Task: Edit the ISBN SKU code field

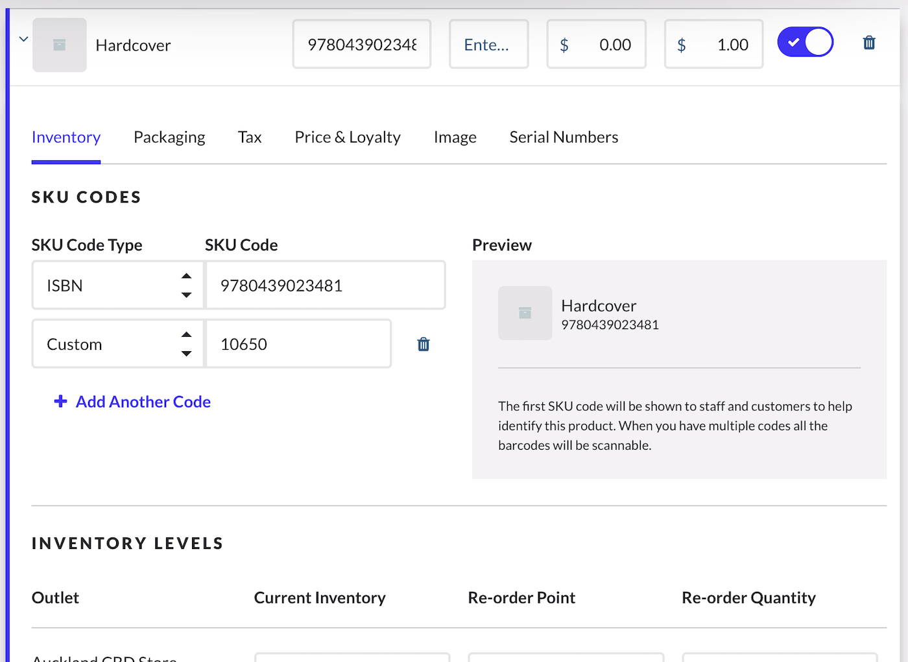Action: 325,286
